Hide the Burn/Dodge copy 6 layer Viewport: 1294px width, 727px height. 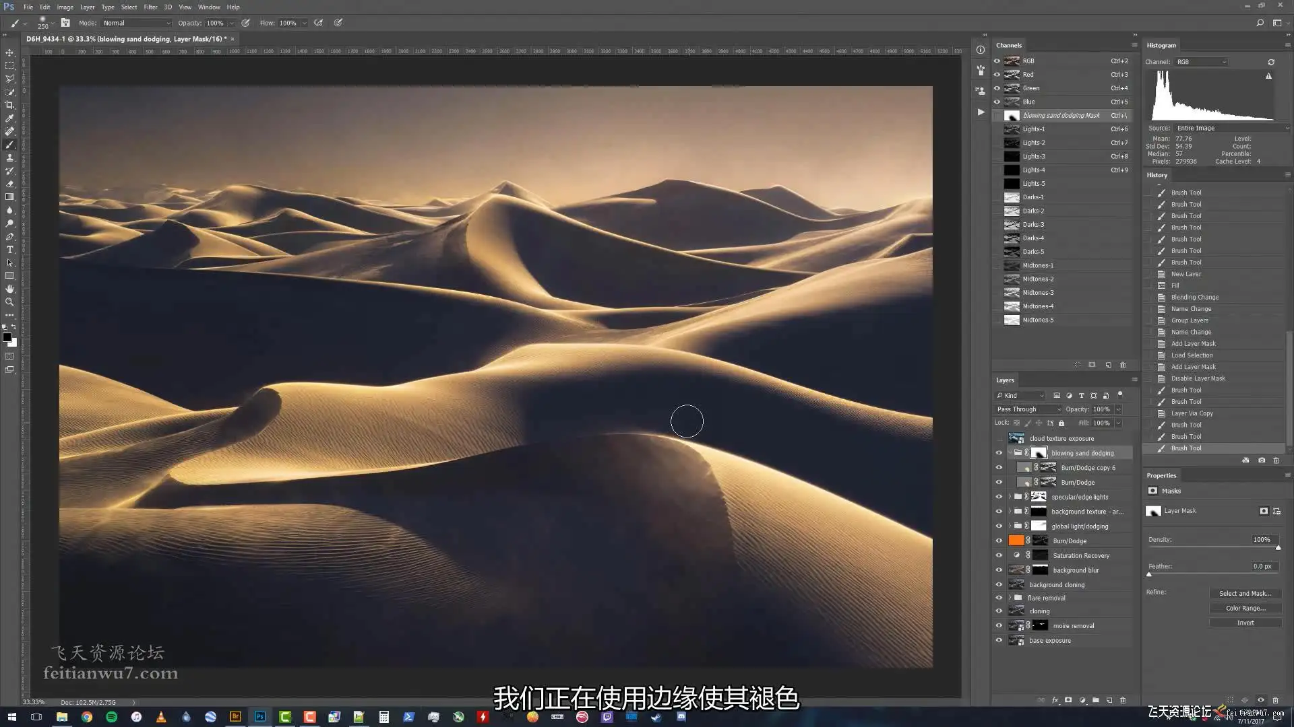[x=999, y=468]
